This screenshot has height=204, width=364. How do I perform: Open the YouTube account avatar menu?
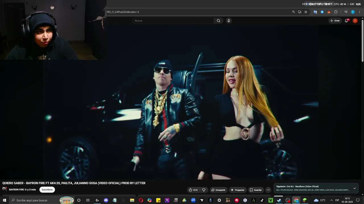pyautogui.click(x=355, y=21)
